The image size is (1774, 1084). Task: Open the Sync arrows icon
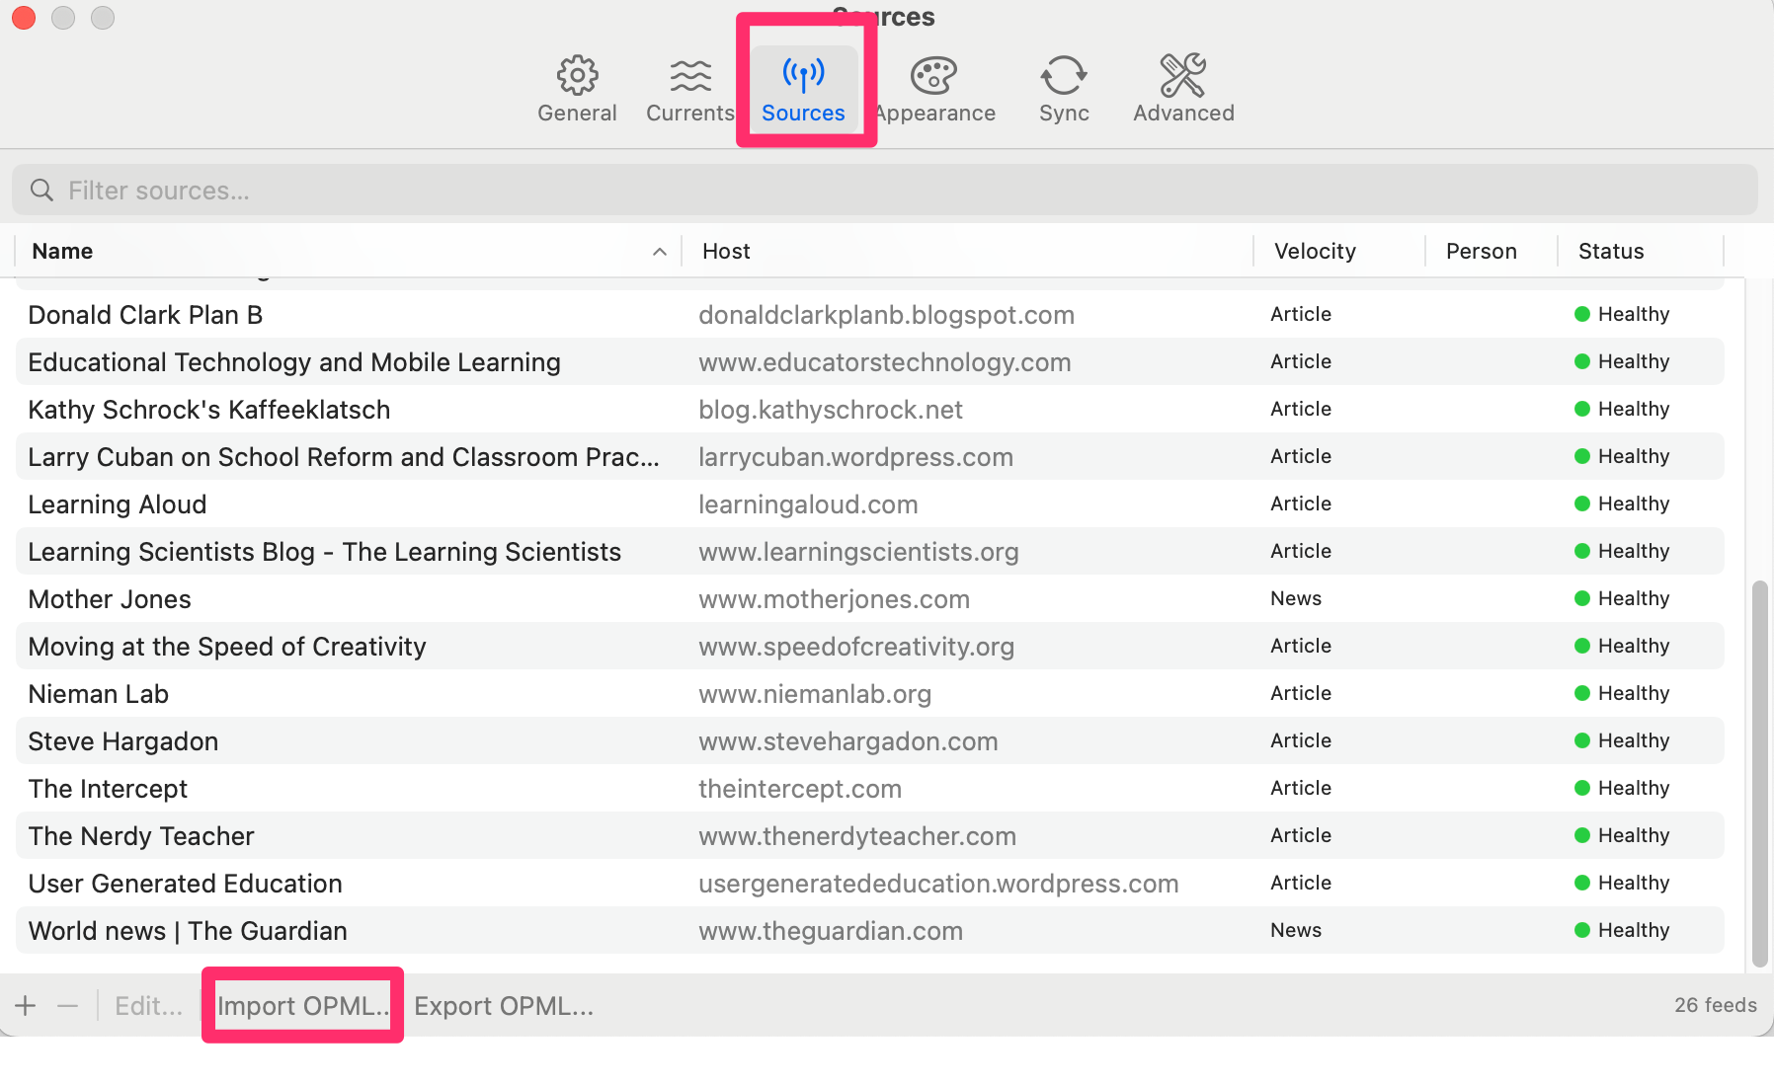pos(1063,76)
